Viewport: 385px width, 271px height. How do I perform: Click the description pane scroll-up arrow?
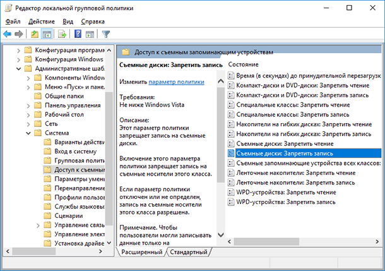point(221,81)
